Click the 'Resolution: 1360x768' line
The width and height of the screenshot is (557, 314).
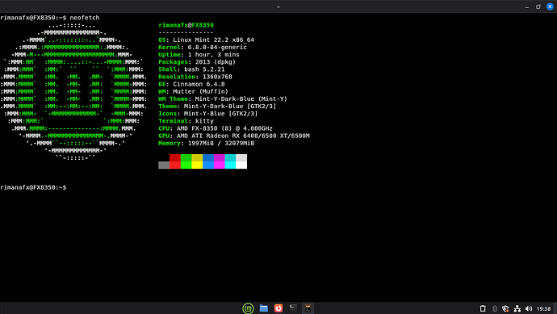point(195,77)
